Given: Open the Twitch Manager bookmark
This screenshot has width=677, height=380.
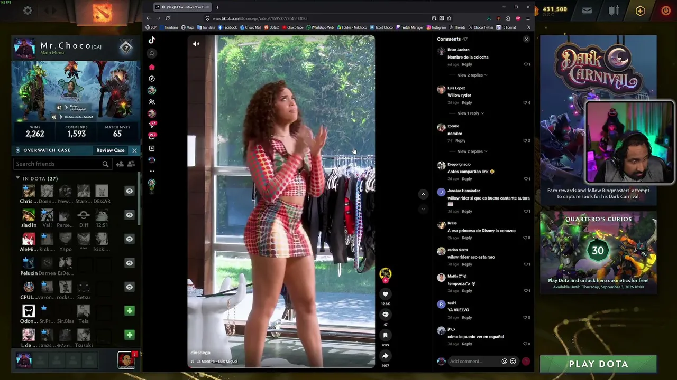Looking at the screenshot, I should point(409,27).
